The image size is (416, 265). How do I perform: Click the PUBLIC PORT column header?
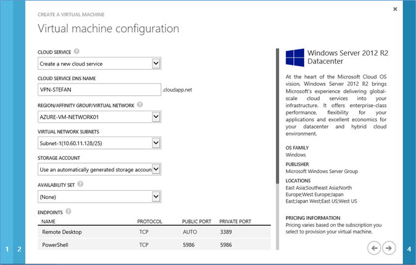click(x=196, y=222)
